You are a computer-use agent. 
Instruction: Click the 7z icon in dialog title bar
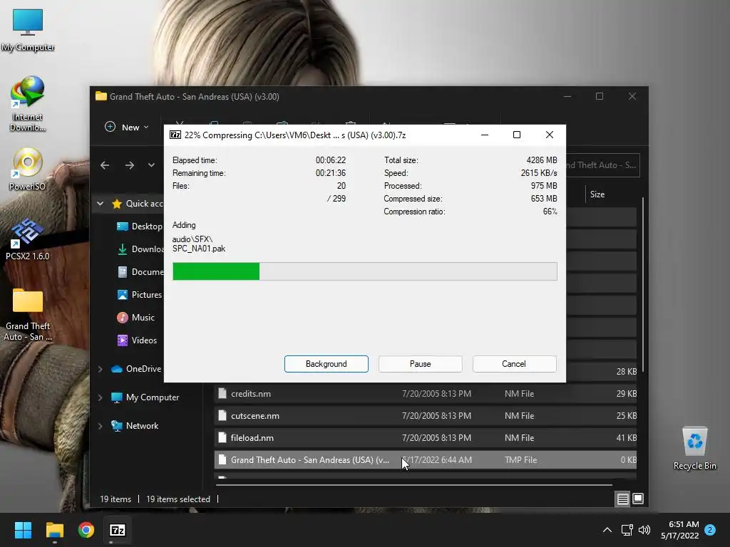(175, 135)
